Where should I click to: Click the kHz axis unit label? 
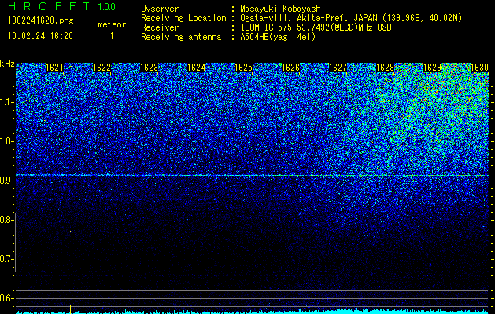[x=7, y=64]
